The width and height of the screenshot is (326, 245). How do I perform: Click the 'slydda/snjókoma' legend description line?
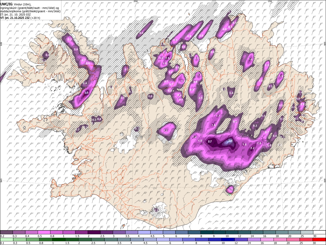click(30, 11)
